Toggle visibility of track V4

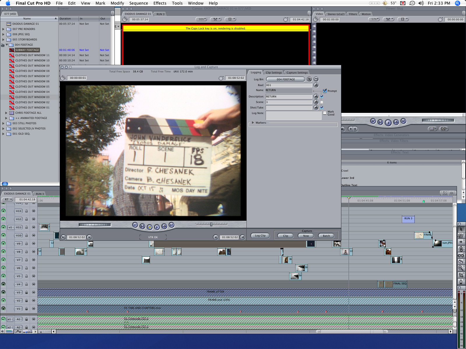(x=3, y=284)
